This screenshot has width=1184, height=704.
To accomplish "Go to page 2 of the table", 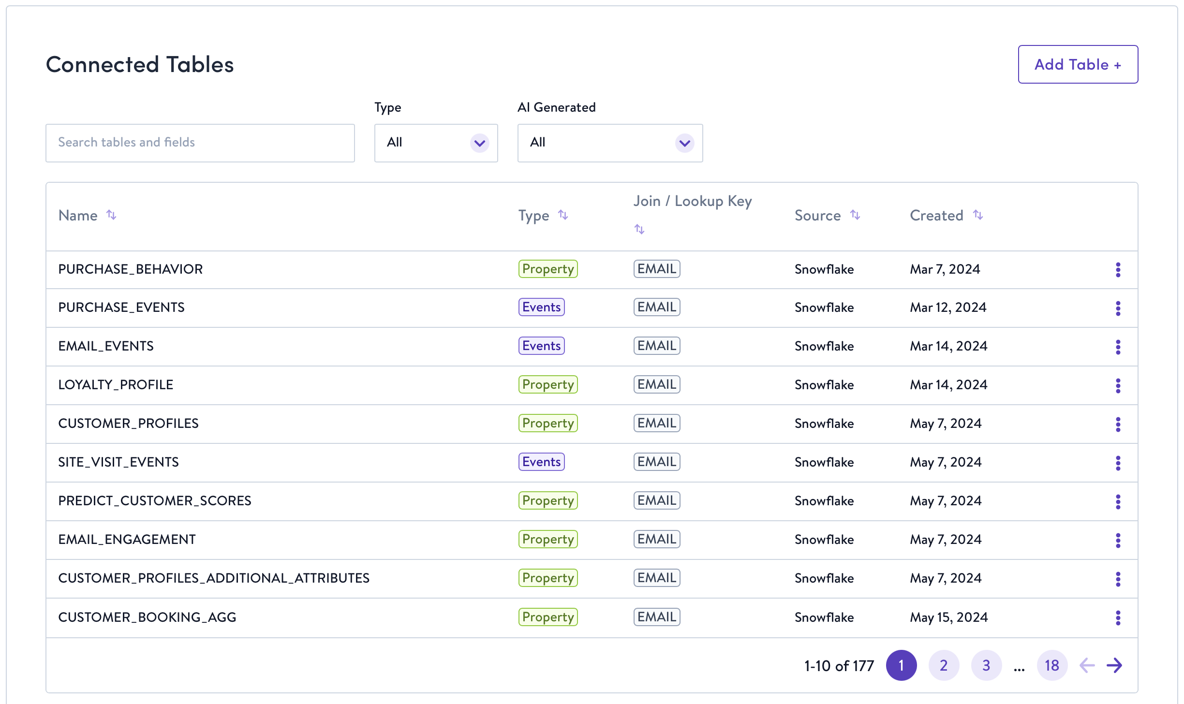I will (x=944, y=665).
